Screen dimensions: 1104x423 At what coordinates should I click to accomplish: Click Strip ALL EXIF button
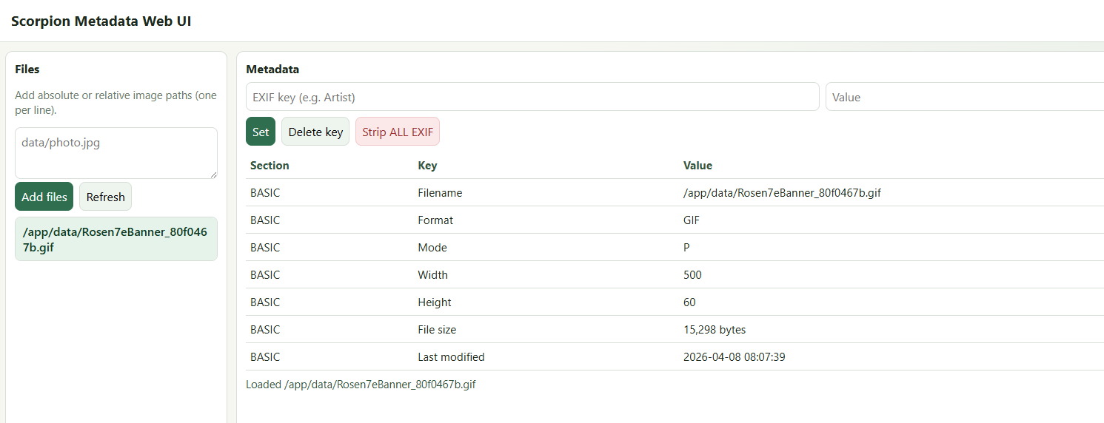pyautogui.click(x=398, y=132)
